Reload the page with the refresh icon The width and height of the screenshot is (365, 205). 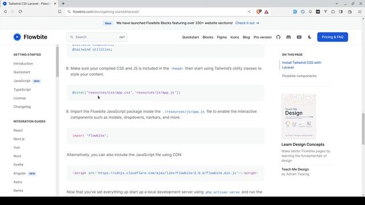pyautogui.click(x=21, y=11)
